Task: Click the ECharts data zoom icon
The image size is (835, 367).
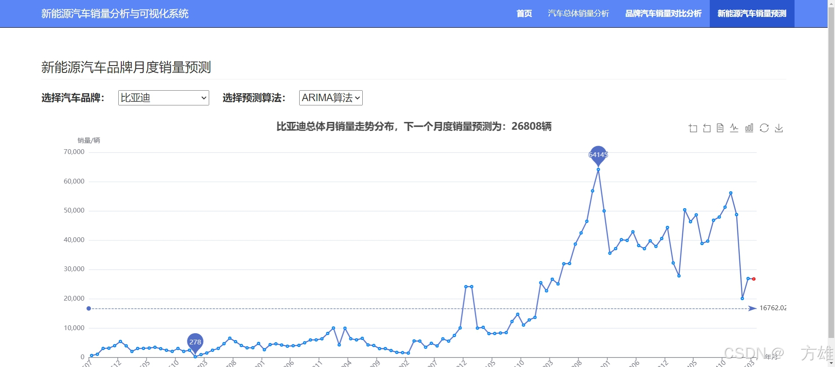Action: pyautogui.click(x=693, y=128)
